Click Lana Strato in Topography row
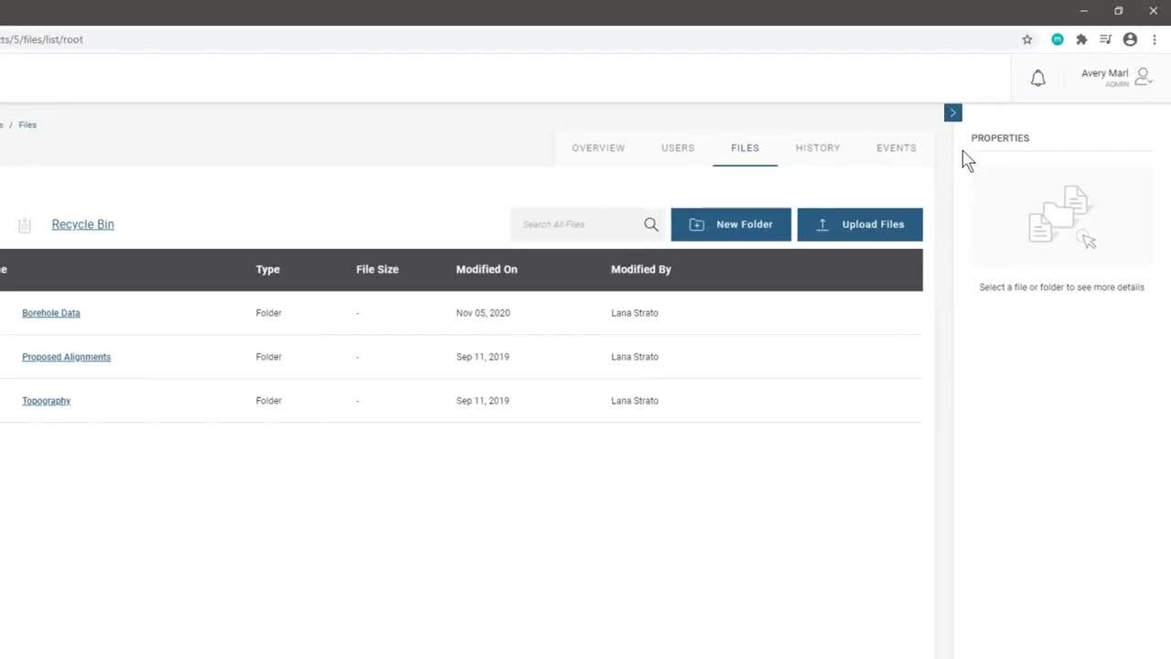Viewport: 1171px width, 659px height. click(635, 401)
